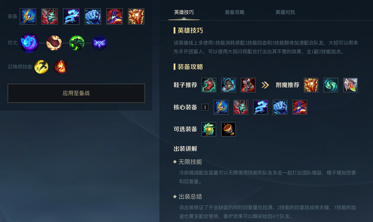This screenshot has height=222, width=373.
Task: Click the 应用至备战 button
Action: click(76, 93)
